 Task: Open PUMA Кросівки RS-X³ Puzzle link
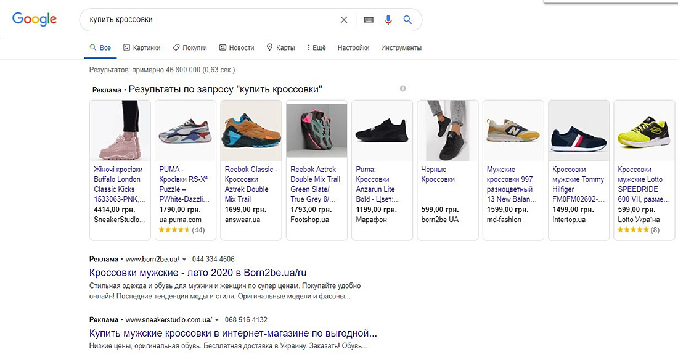[184, 184]
